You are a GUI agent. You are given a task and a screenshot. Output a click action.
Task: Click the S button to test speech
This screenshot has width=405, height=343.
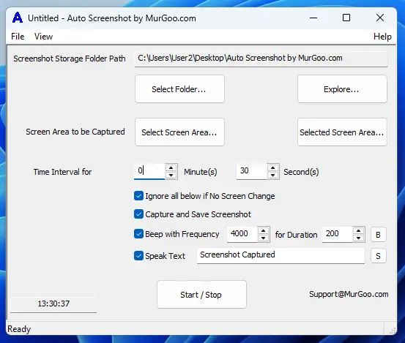[x=378, y=256]
